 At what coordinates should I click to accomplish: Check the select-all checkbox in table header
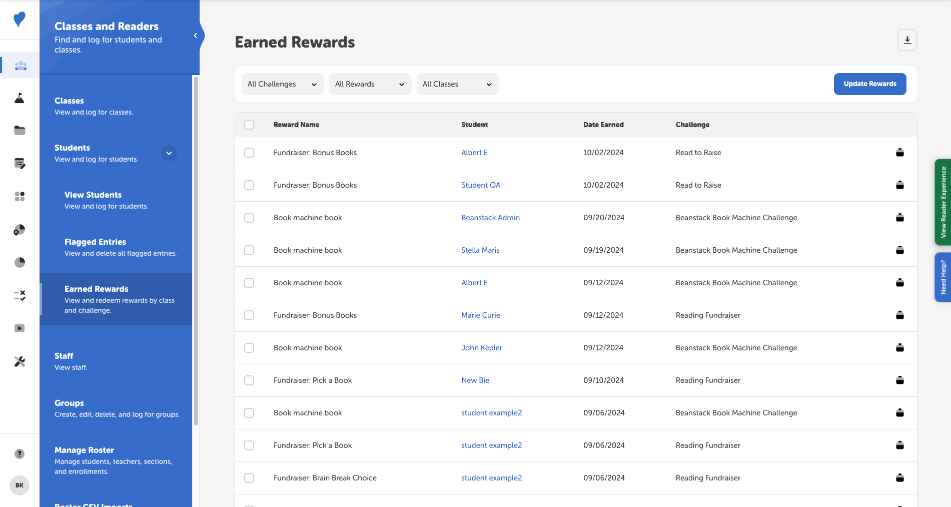click(x=249, y=124)
